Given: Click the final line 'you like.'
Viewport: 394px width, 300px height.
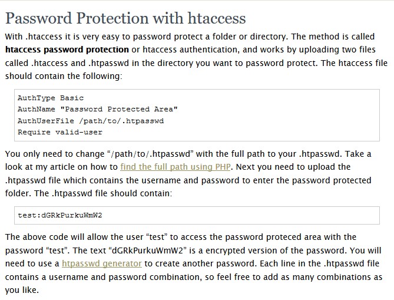Looking at the screenshot, I should click(22, 290).
